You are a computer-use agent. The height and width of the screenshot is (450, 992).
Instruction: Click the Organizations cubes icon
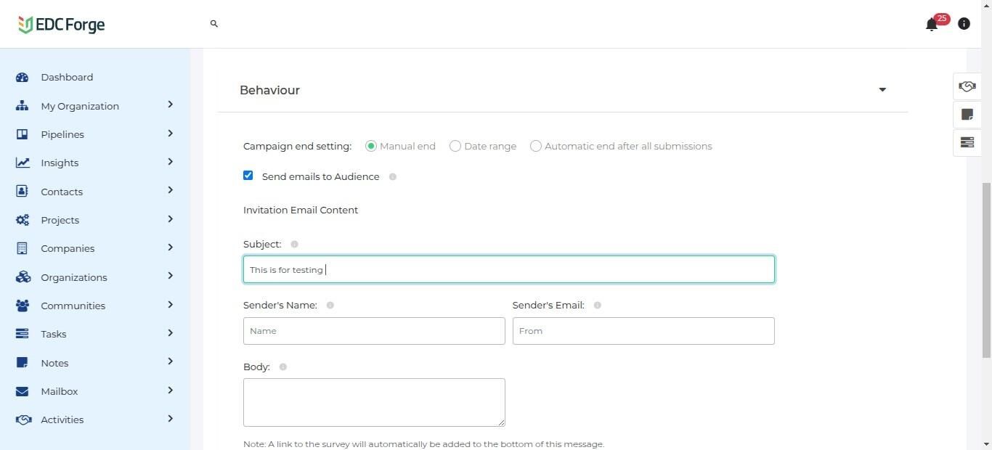coord(23,277)
